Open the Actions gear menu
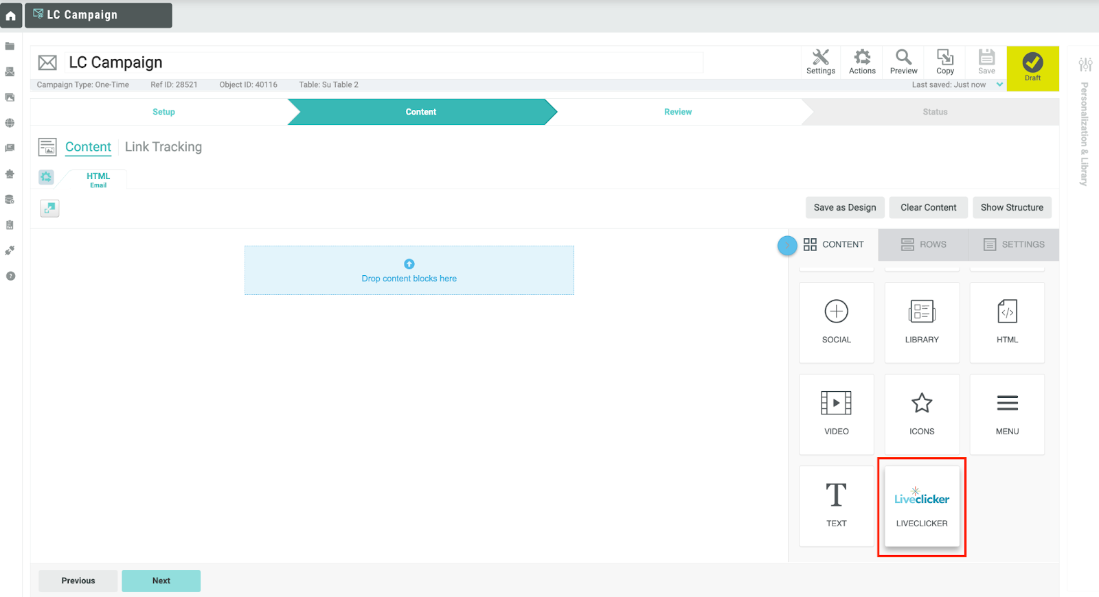The image size is (1099, 597). [x=862, y=61]
